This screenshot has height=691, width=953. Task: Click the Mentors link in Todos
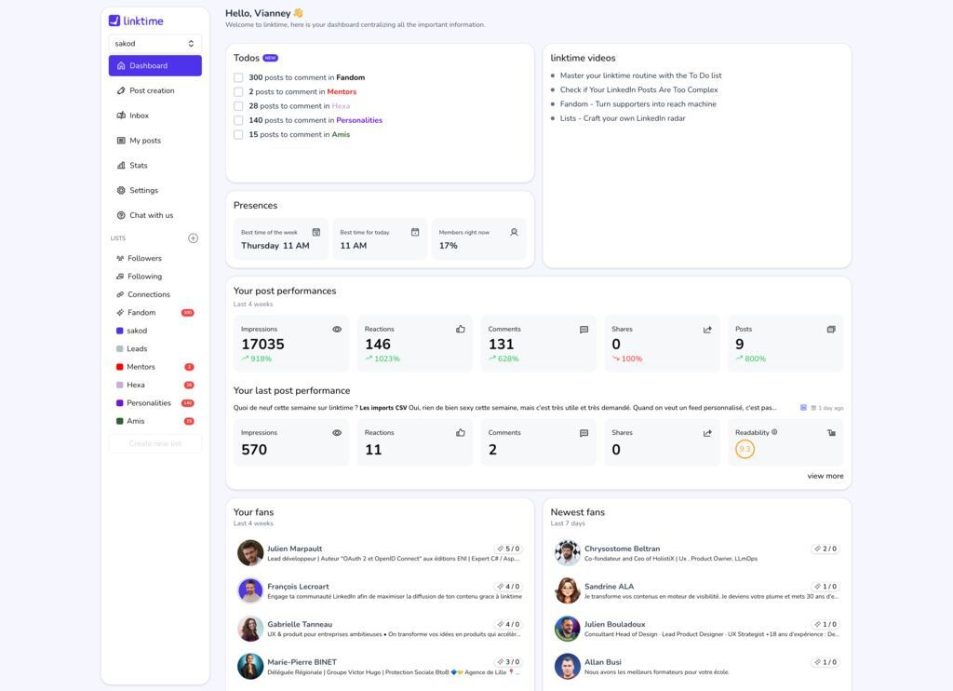(342, 92)
